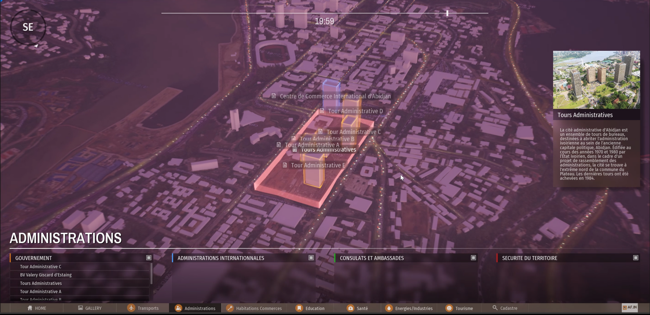Viewport: 650px width, 315px height.
Task: Click the Education bookmark icon
Action: click(299, 308)
